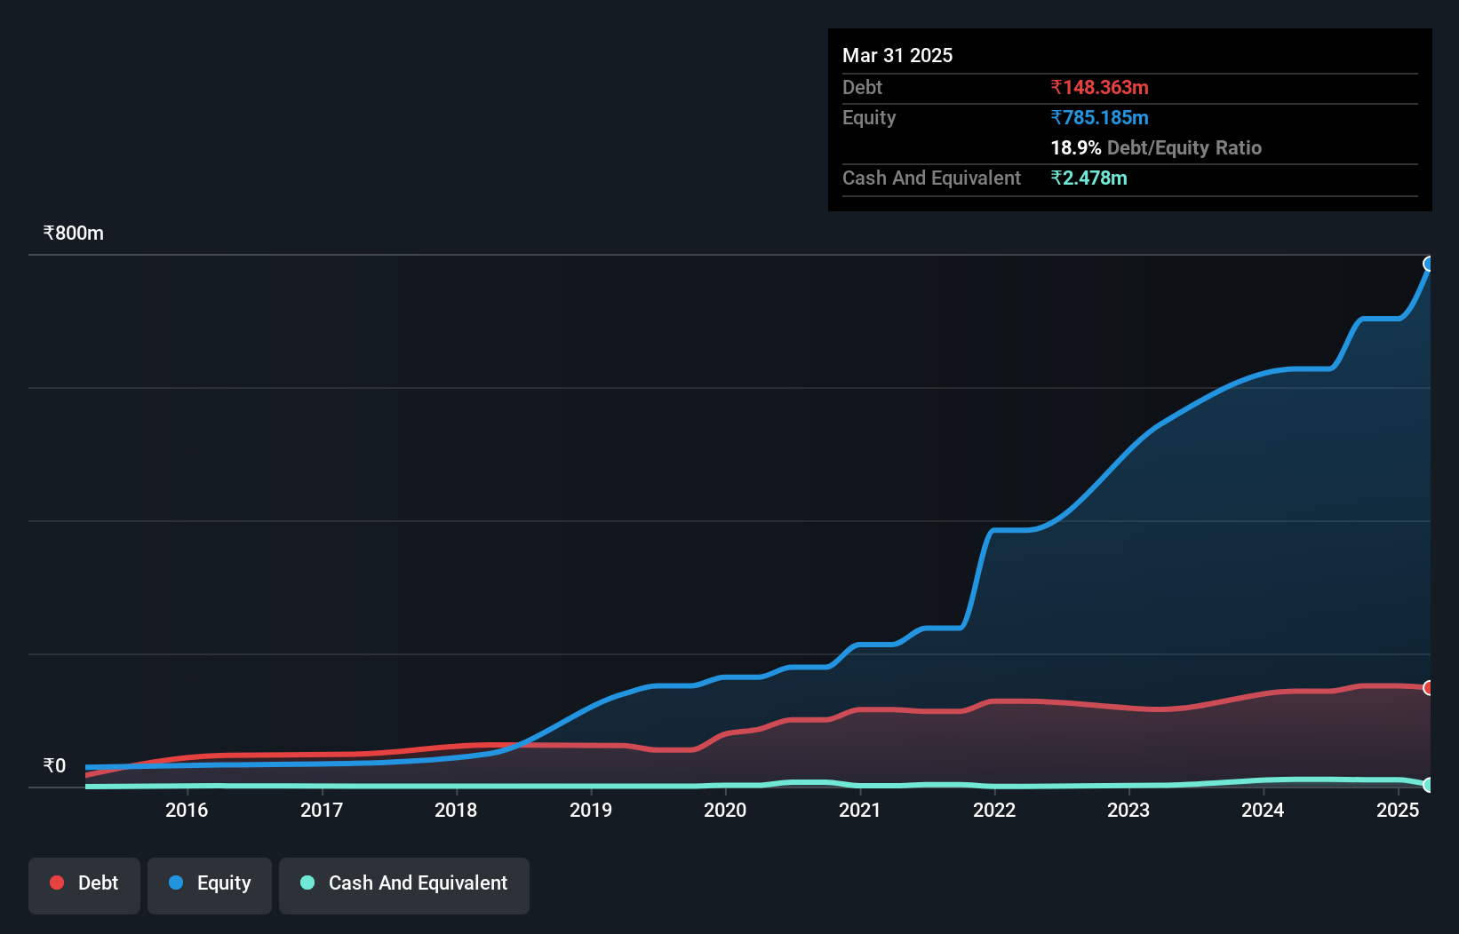
Task: Click the blue Equity legend dot
Action: (x=176, y=883)
